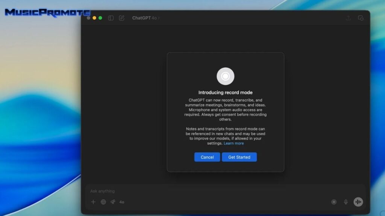385x216 pixels.
Task: Open the Learn more link
Action: click(233, 143)
